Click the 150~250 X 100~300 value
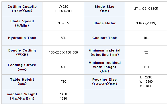This screenshot has width=168, height=105. coord(63,53)
